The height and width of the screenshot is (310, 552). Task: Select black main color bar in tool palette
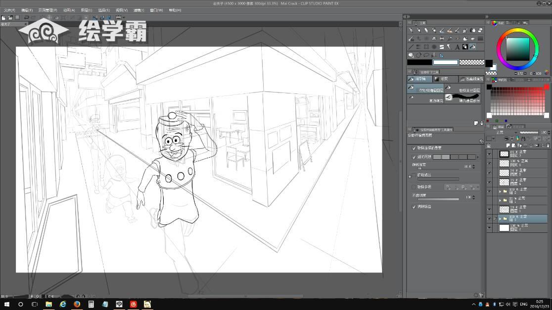tap(419, 62)
